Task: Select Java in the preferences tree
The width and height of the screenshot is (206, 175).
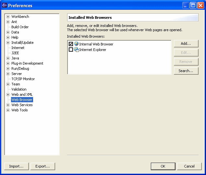Action: (x=15, y=58)
